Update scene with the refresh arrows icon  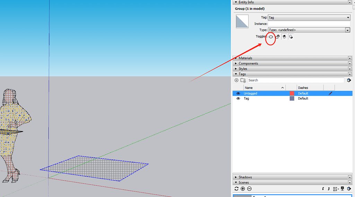click(x=236, y=189)
